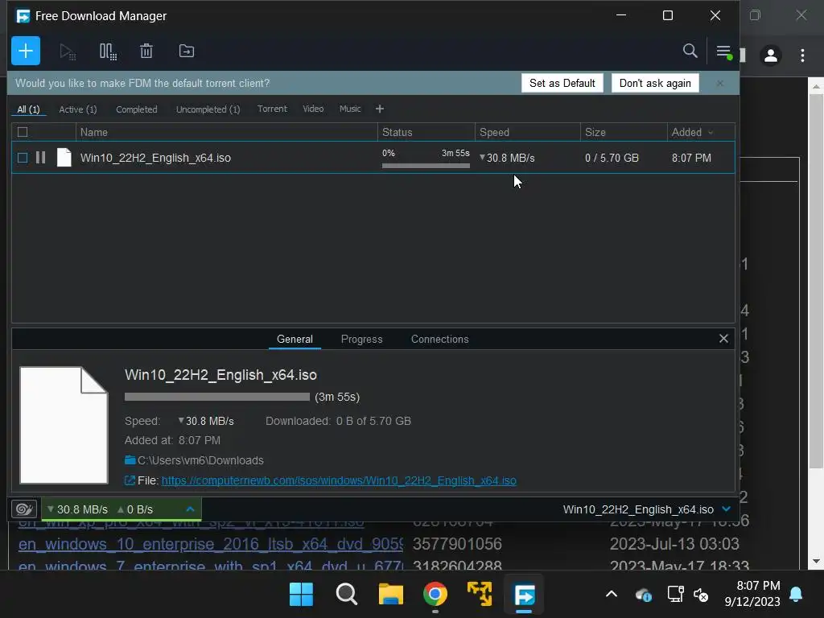
Task: Expand the speed panel chevron in status bar
Action: pyautogui.click(x=190, y=509)
